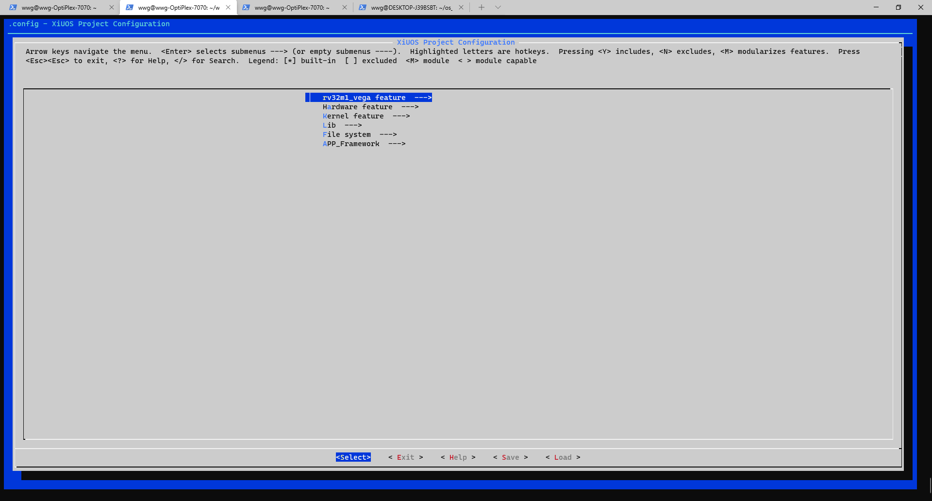Click the centered 'XiUOS Project Configuration' heading
The image size is (932, 501).
(456, 42)
